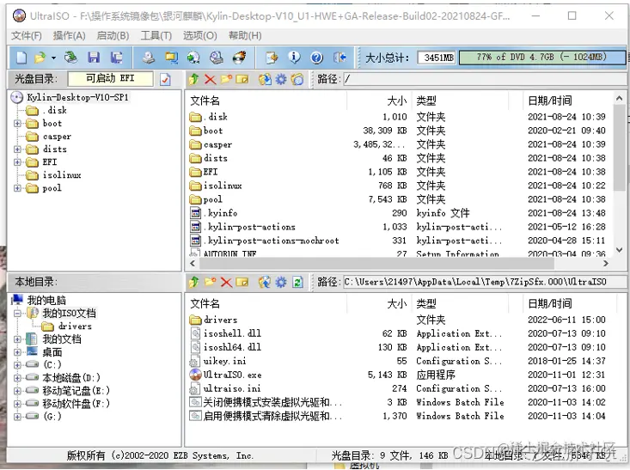This screenshot has width=630, height=470.
Task: Open the 帮助(H) menu
Action: click(x=245, y=36)
